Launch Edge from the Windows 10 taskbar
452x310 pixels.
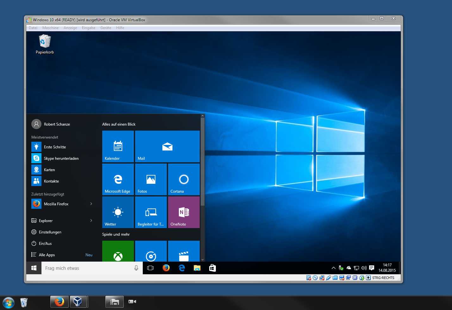coord(182,268)
